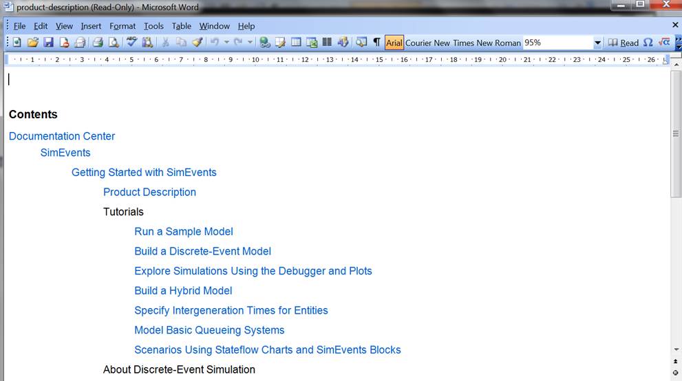Open Run a Sample Model link
The width and height of the screenshot is (682, 381).
coord(184,232)
